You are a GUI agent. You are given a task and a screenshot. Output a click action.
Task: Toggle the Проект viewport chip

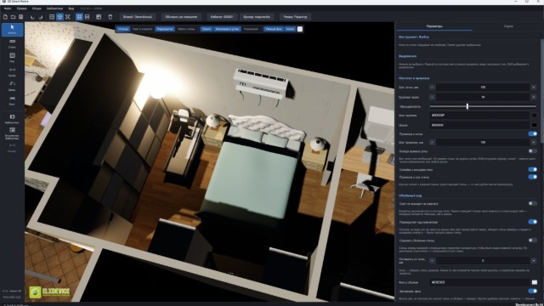207,29
